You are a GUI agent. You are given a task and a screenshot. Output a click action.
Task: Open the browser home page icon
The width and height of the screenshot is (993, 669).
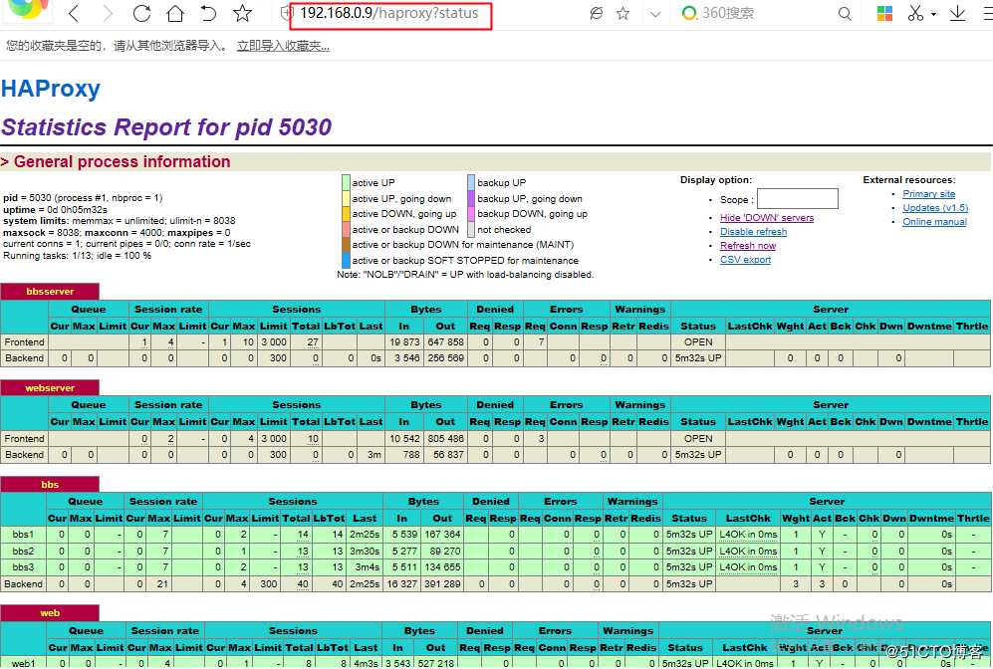(174, 13)
